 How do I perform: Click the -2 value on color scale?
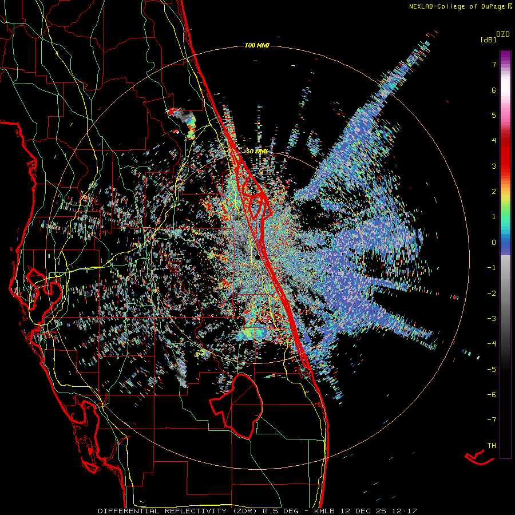point(492,294)
